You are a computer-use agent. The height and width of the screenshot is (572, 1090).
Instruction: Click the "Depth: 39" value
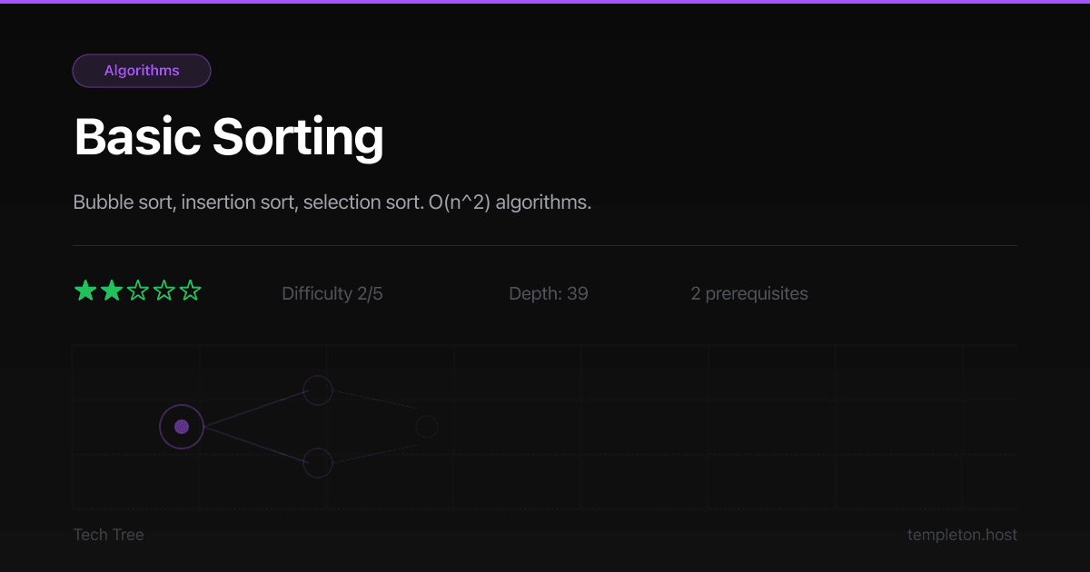tap(549, 293)
